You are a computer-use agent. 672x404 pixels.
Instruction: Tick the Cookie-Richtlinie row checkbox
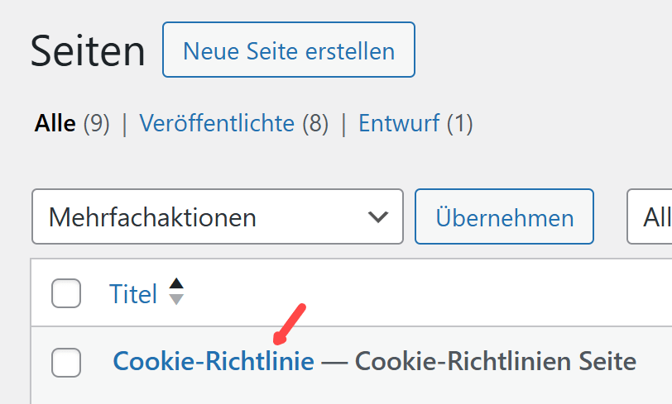tap(66, 362)
